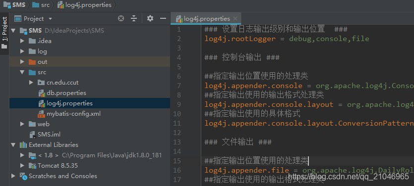Click the project path D:\IdeaProjects\SMS

pos(74,31)
